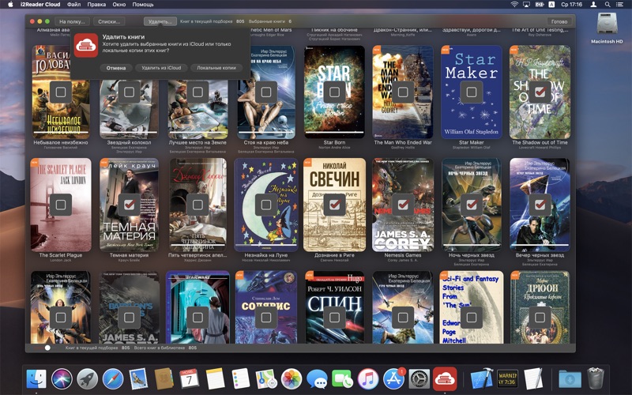
Task: Select СПИН book cover thumbnail
Action: click(334, 307)
